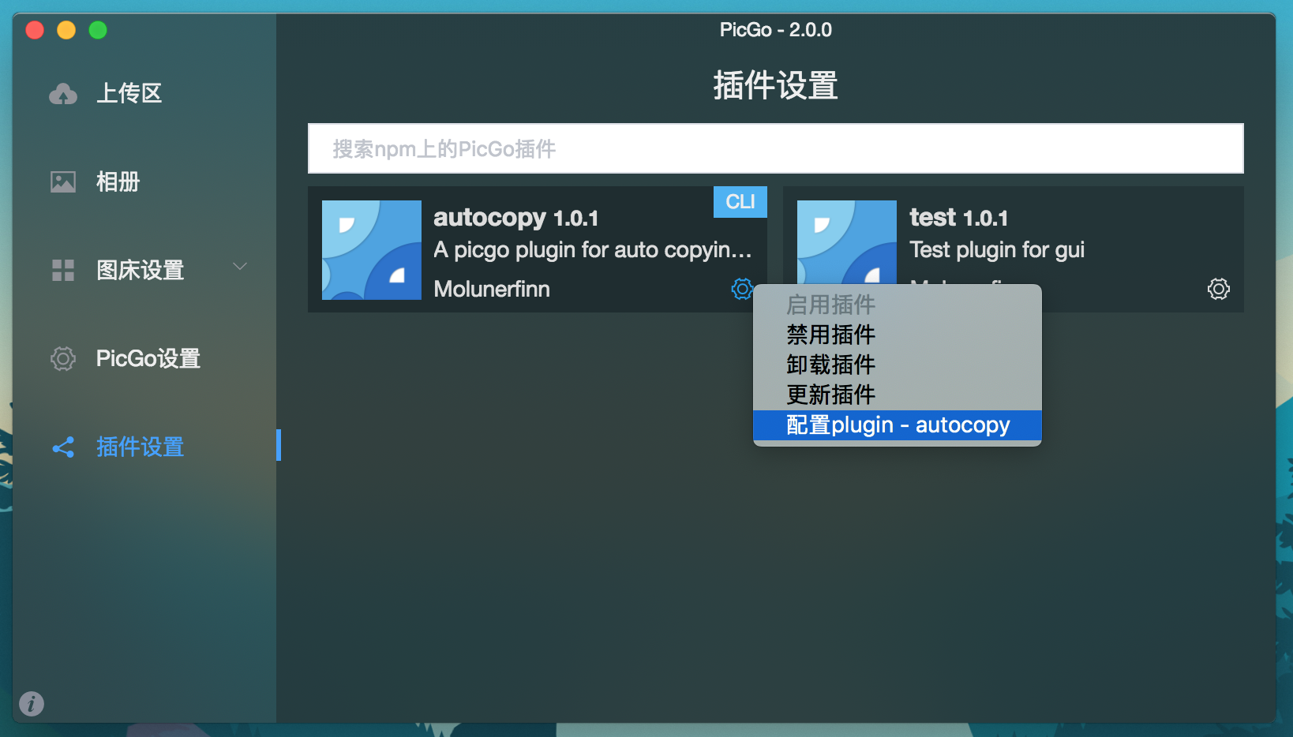1293x737 pixels.
Task: Open the info icon at sidebar bottom
Action: coord(32,703)
